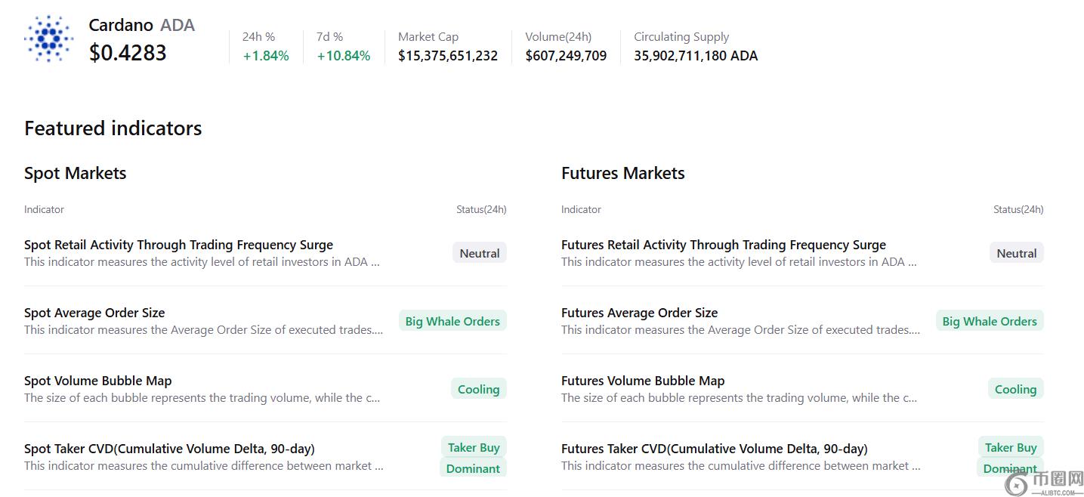This screenshot has height=497, width=1084.
Task: Open the Futures Volume Bubble Map indicator
Action: 643,381
